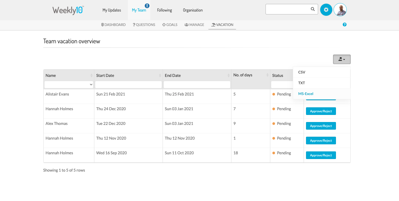Click the search magnifier icon
Viewport: 399px width, 201px height.
click(313, 9)
